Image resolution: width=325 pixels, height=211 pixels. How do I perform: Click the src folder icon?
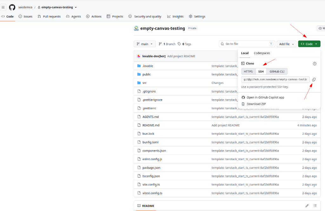[x=139, y=83]
